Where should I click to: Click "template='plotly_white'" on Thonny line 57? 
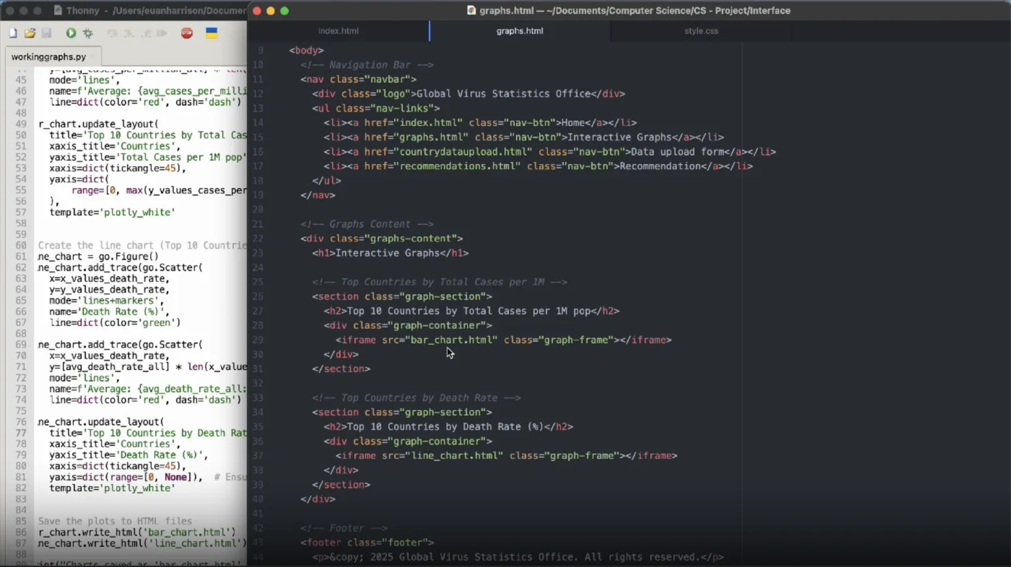(112, 212)
